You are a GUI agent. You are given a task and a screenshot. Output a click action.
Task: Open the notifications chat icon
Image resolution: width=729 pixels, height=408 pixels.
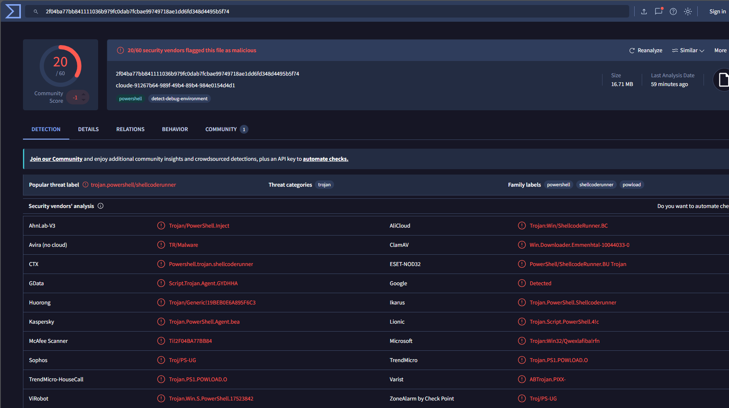(x=658, y=12)
